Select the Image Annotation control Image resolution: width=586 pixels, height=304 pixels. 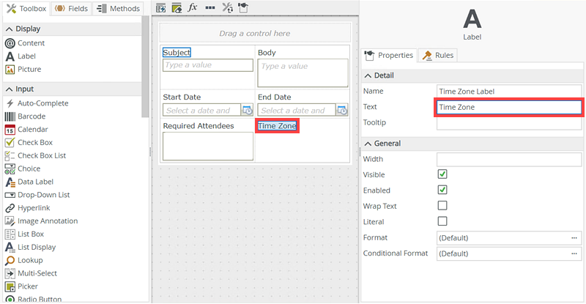[42, 221]
